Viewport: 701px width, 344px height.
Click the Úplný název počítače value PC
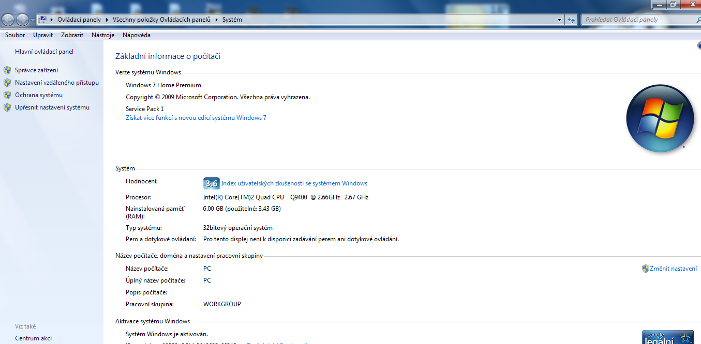coord(207,280)
